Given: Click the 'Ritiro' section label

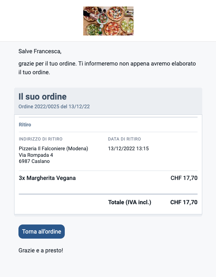Looking at the screenshot, I should pyautogui.click(x=25, y=125).
